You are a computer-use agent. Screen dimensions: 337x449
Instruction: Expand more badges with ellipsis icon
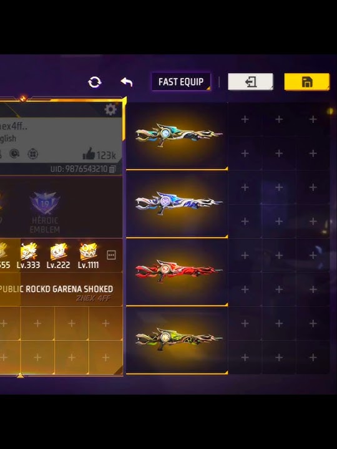[x=111, y=255]
